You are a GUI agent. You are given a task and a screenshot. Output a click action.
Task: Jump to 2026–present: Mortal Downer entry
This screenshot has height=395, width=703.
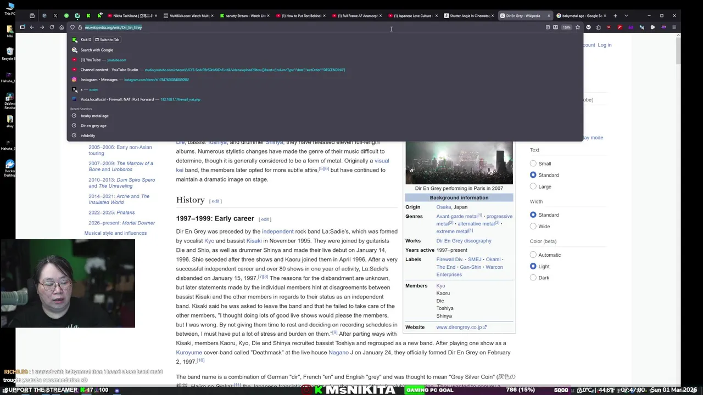pos(121,223)
